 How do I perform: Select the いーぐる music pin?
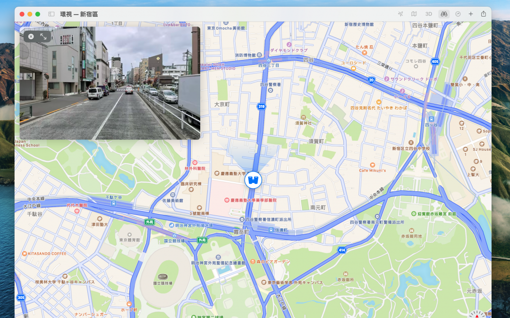pyautogui.click(x=402, y=91)
